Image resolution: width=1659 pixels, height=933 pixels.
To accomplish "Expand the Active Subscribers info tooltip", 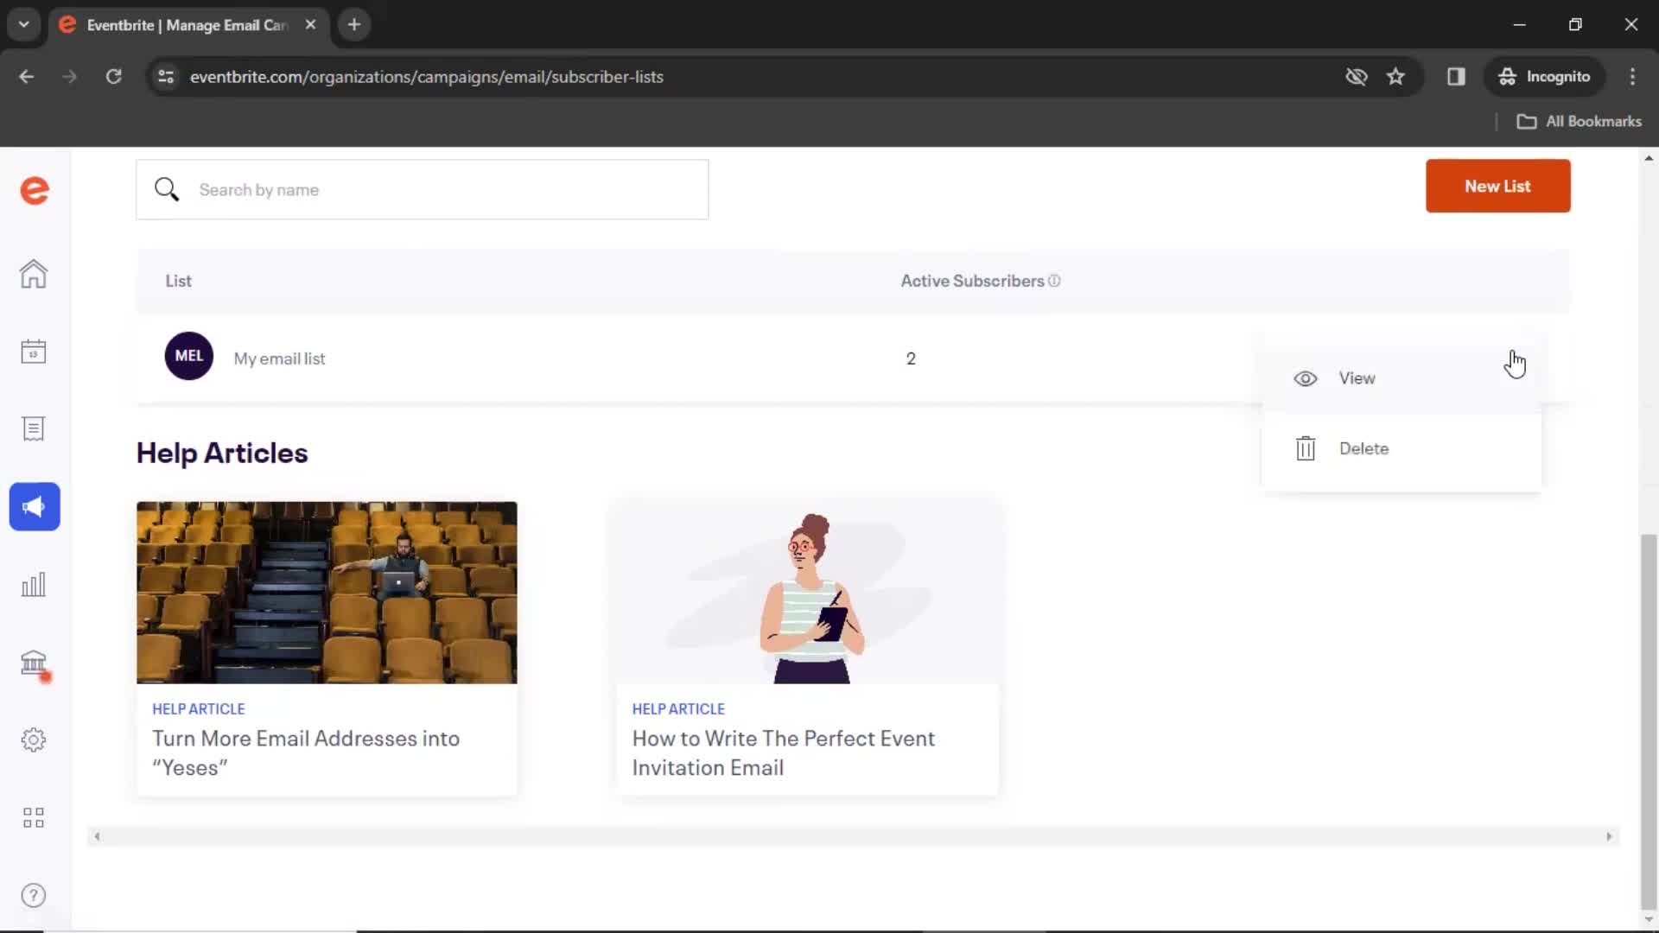I will tap(1055, 280).
